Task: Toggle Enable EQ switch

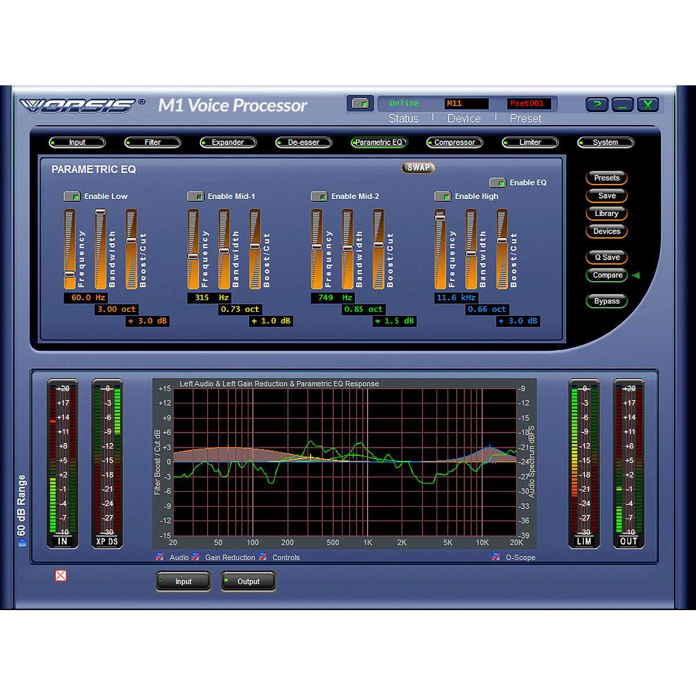Action: click(x=497, y=182)
